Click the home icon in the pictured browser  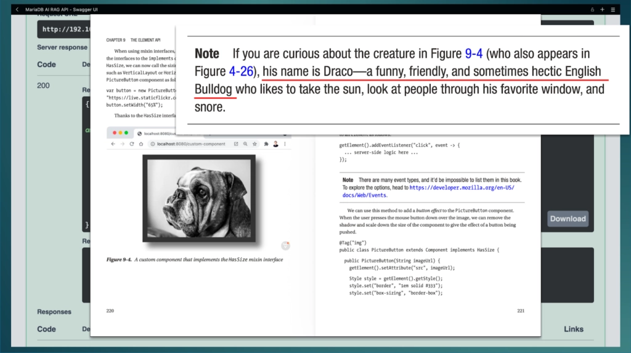(141, 144)
